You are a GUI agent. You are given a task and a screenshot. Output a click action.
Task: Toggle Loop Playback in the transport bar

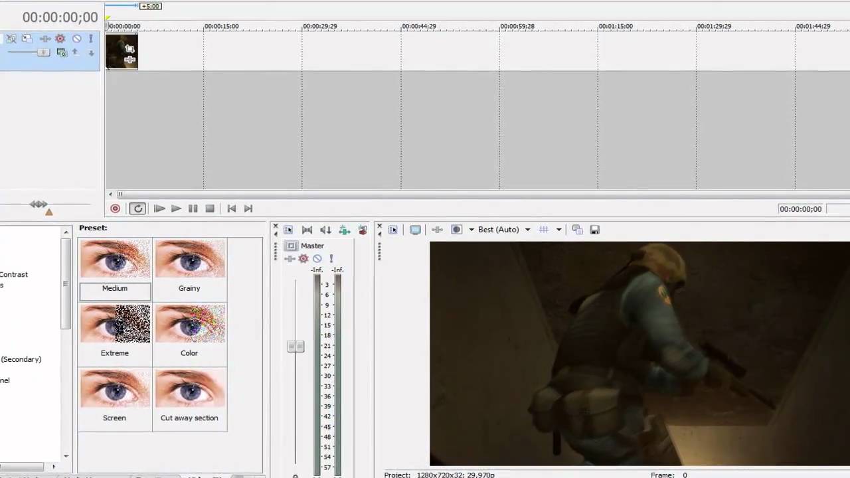coord(137,208)
